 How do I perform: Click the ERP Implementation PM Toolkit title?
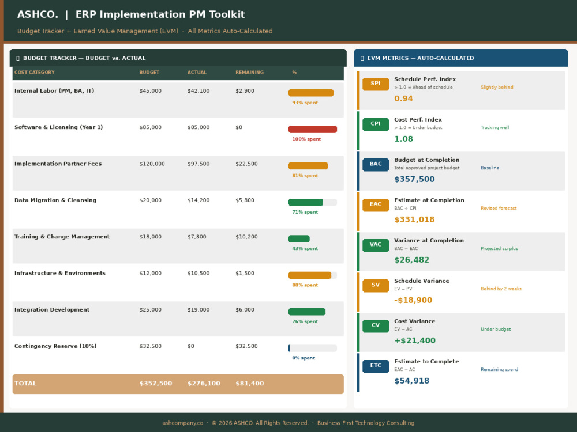(x=160, y=14)
